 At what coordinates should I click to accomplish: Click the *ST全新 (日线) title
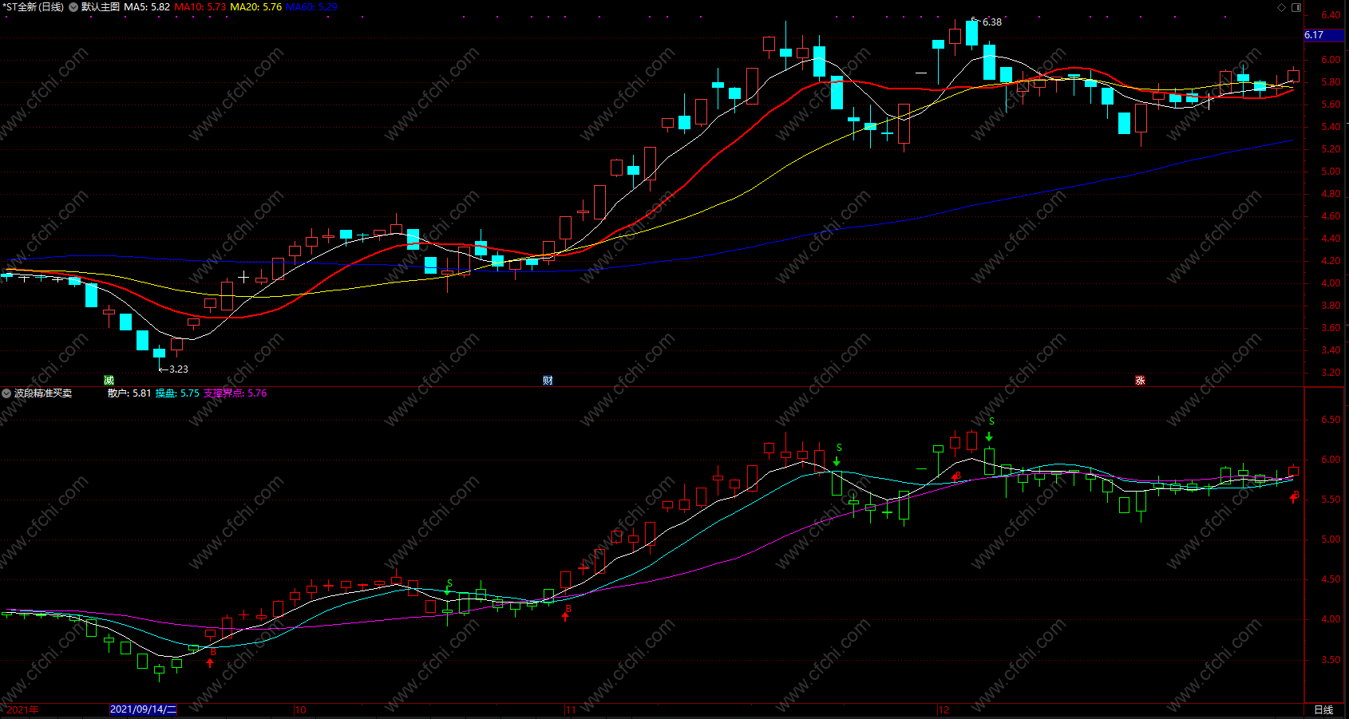tap(34, 7)
